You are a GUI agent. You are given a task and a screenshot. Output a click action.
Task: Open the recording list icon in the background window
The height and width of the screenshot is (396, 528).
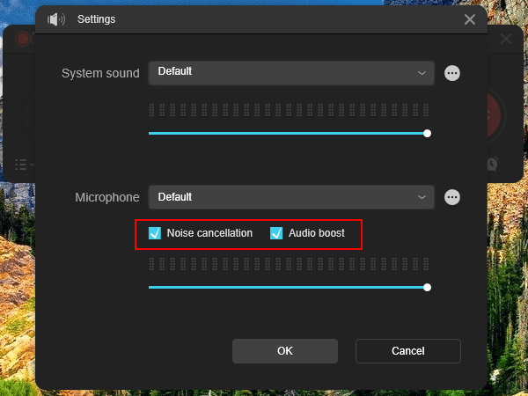(x=21, y=165)
